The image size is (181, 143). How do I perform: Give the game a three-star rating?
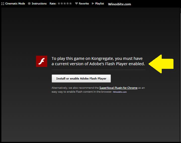[x=65, y=4]
